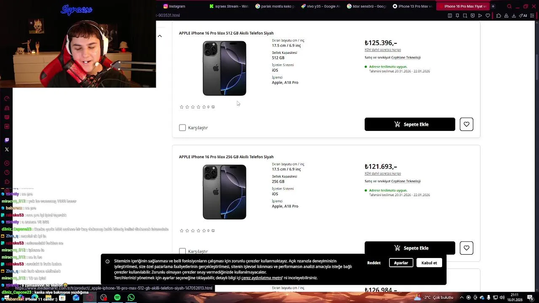Click the star rating of the 256 GB iPhone
The width and height of the screenshot is (539, 303).
193,231
